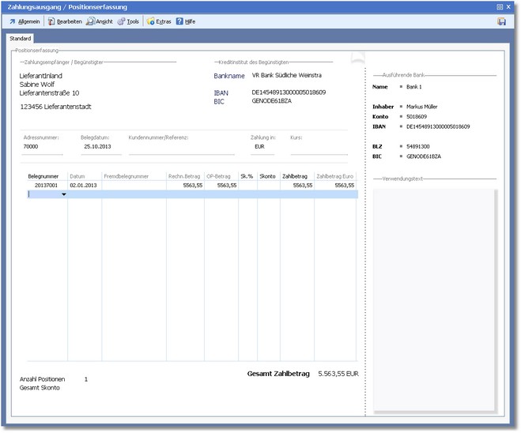This screenshot has width=521, height=433.
Task: Click the Bearbeiten clipboard icon
Action: (51, 21)
